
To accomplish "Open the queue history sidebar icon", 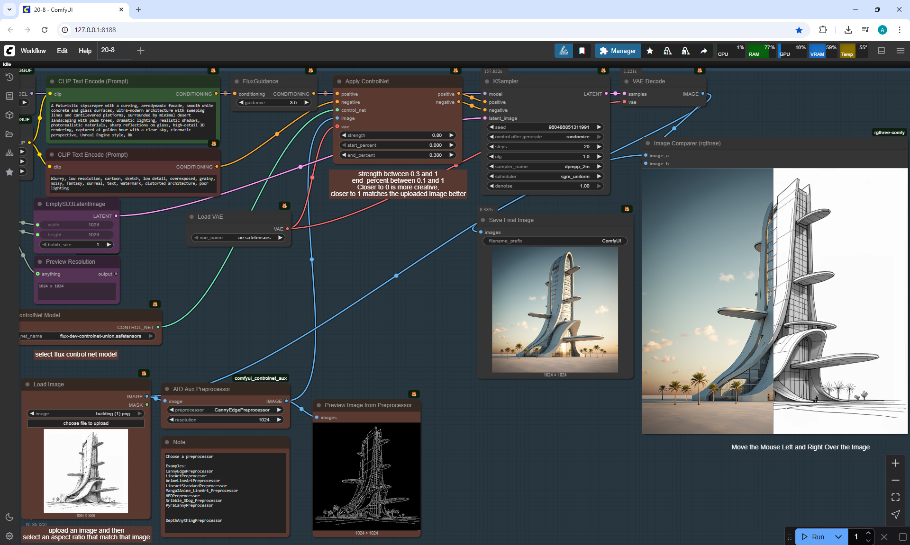I will [x=9, y=77].
